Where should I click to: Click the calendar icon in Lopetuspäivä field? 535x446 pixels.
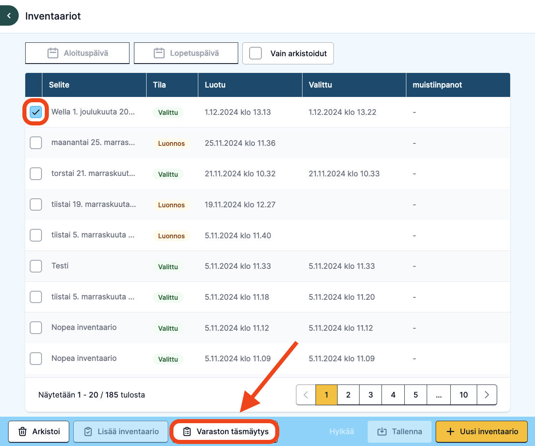click(159, 53)
